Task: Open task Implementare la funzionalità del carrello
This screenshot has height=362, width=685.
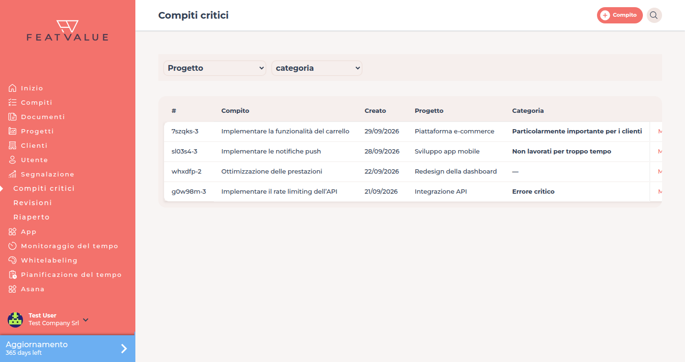Action: [285, 131]
